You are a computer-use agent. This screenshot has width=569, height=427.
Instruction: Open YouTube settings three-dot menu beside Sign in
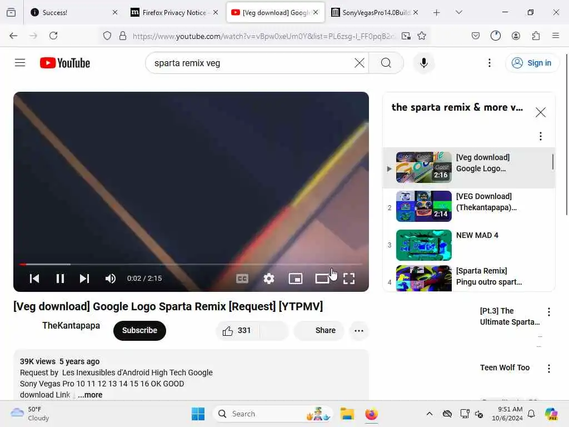(x=489, y=63)
